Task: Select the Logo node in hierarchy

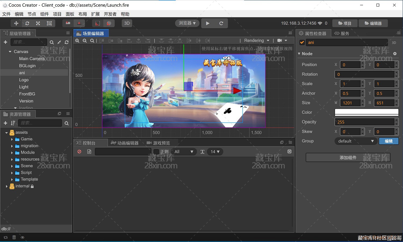Action: point(24,80)
